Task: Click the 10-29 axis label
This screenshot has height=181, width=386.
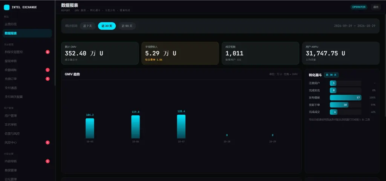Action: 273,142
